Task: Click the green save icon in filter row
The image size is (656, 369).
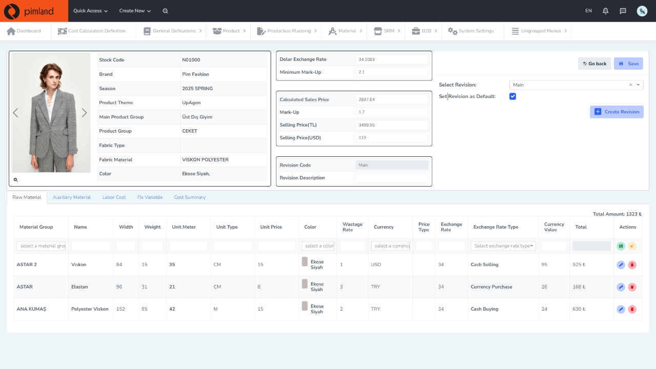Action: click(621, 246)
